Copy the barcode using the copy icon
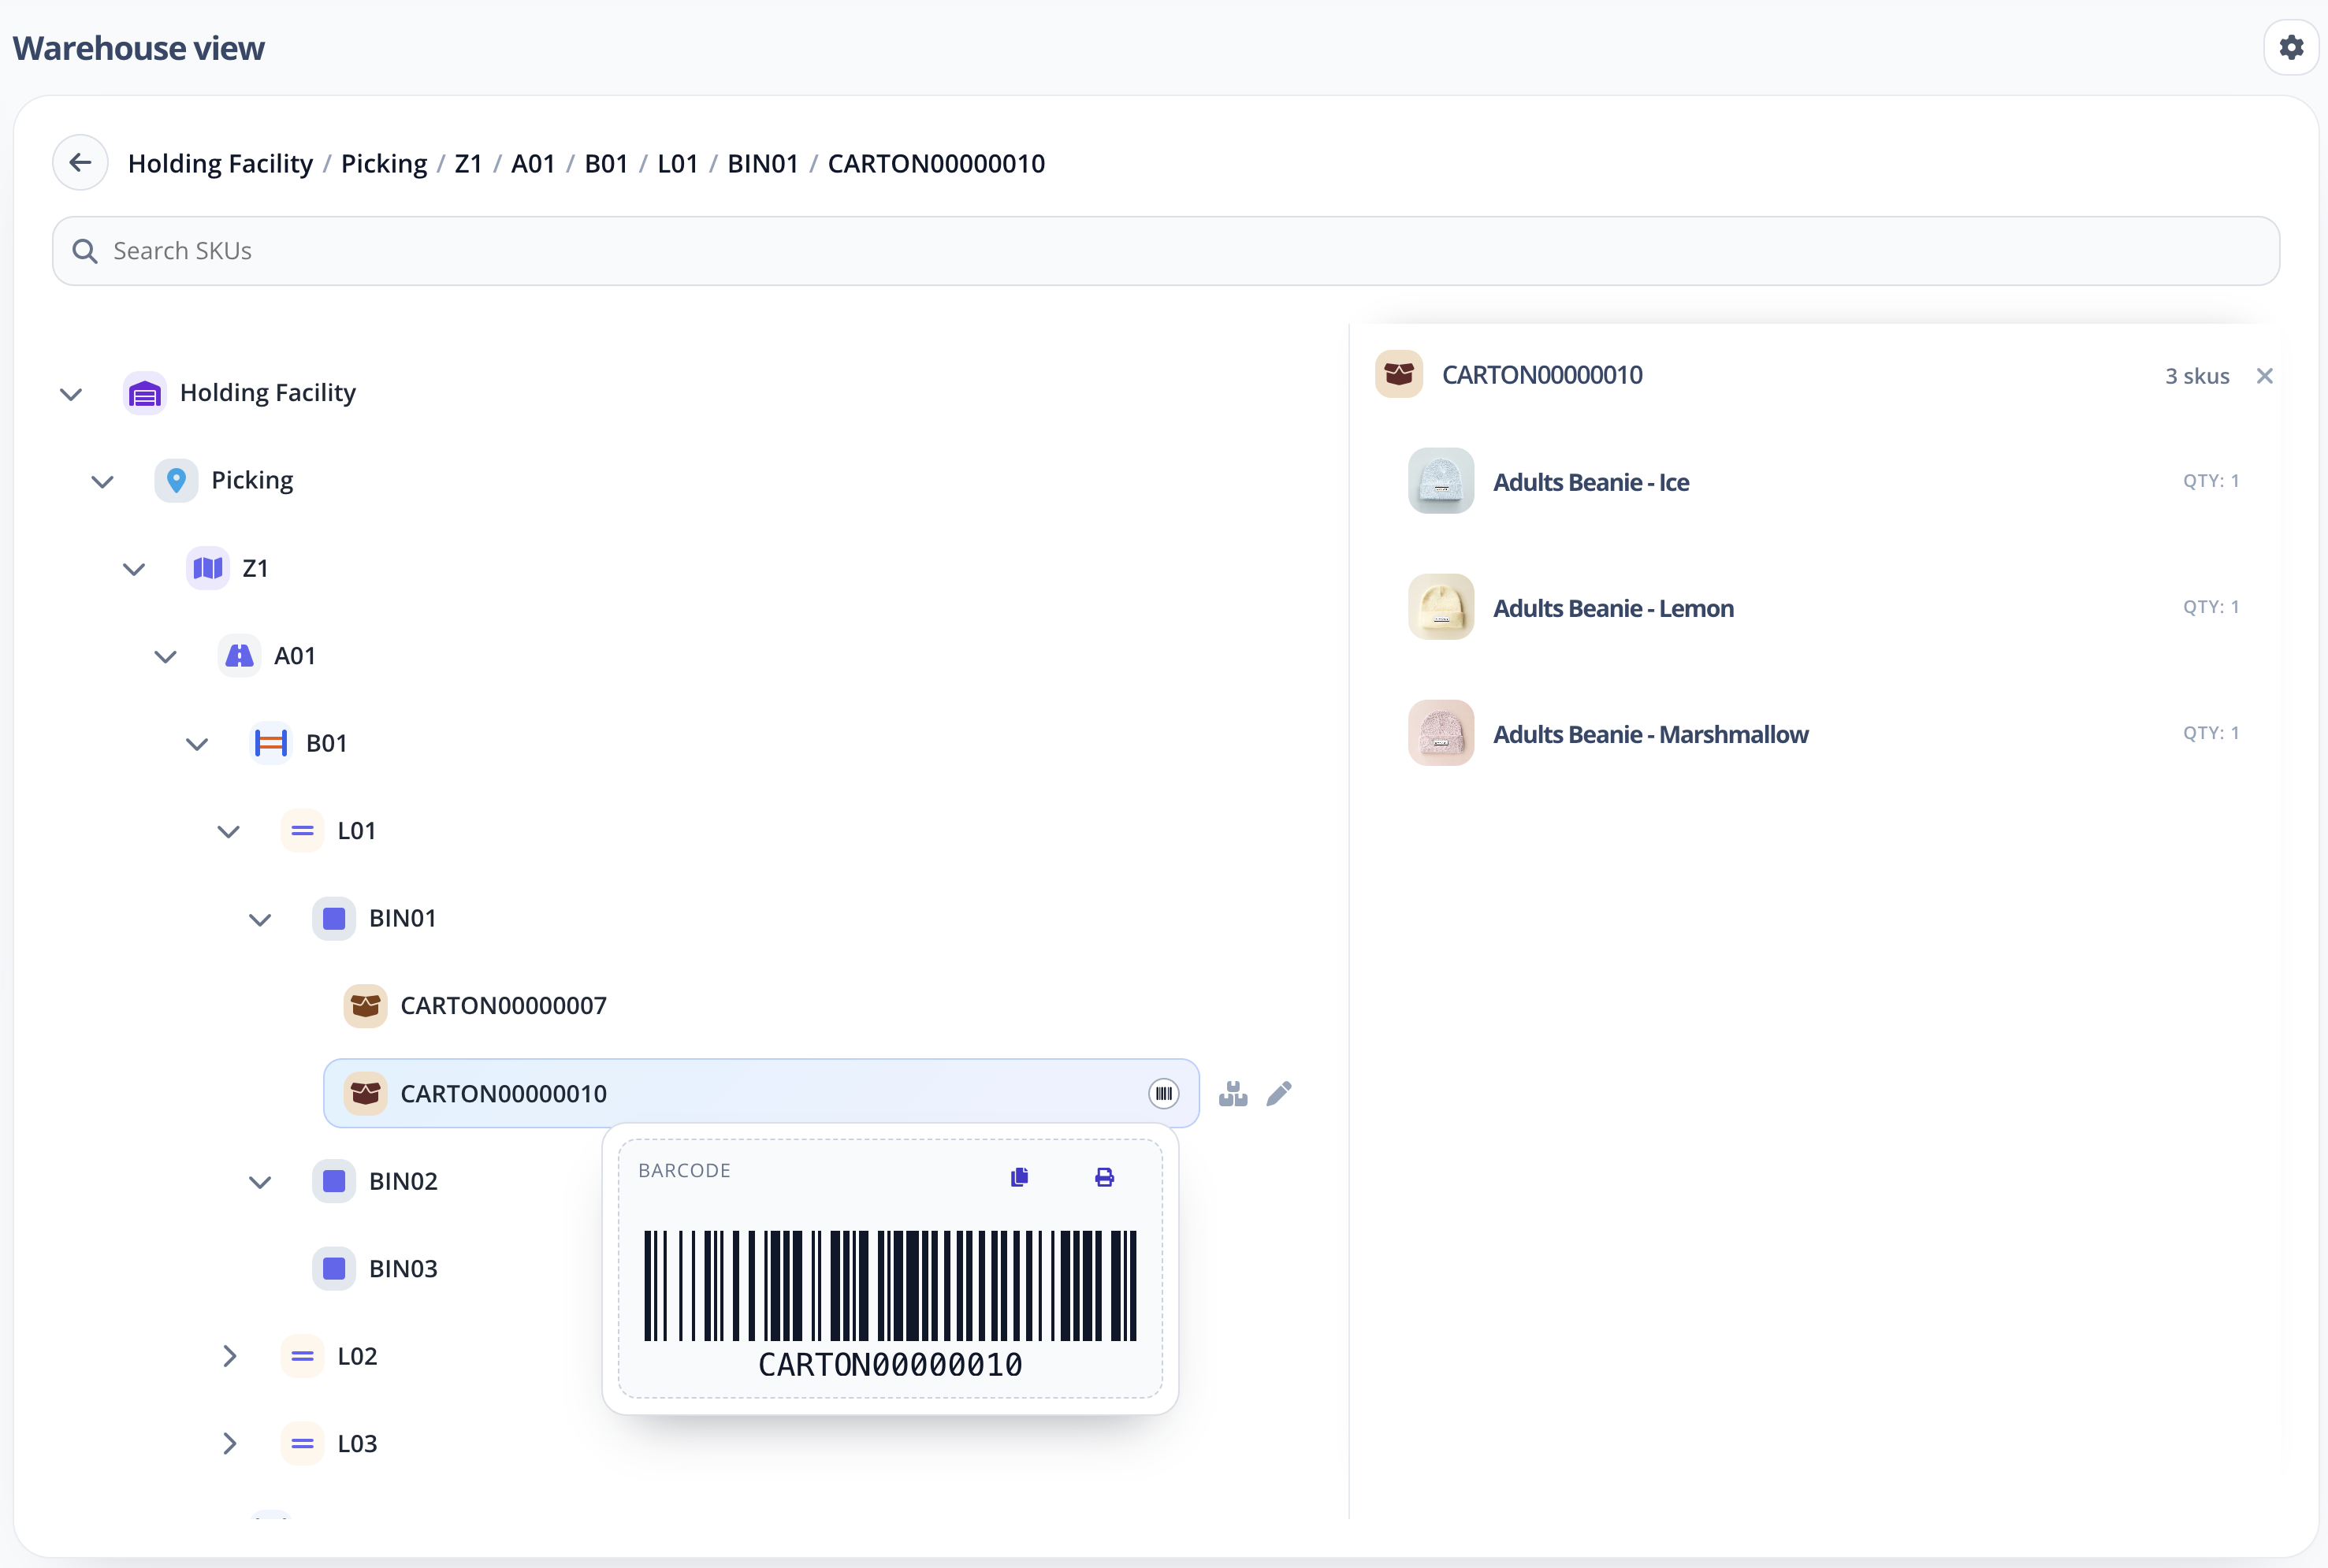Screen dimensions: 2328x1568 point(1019,1177)
